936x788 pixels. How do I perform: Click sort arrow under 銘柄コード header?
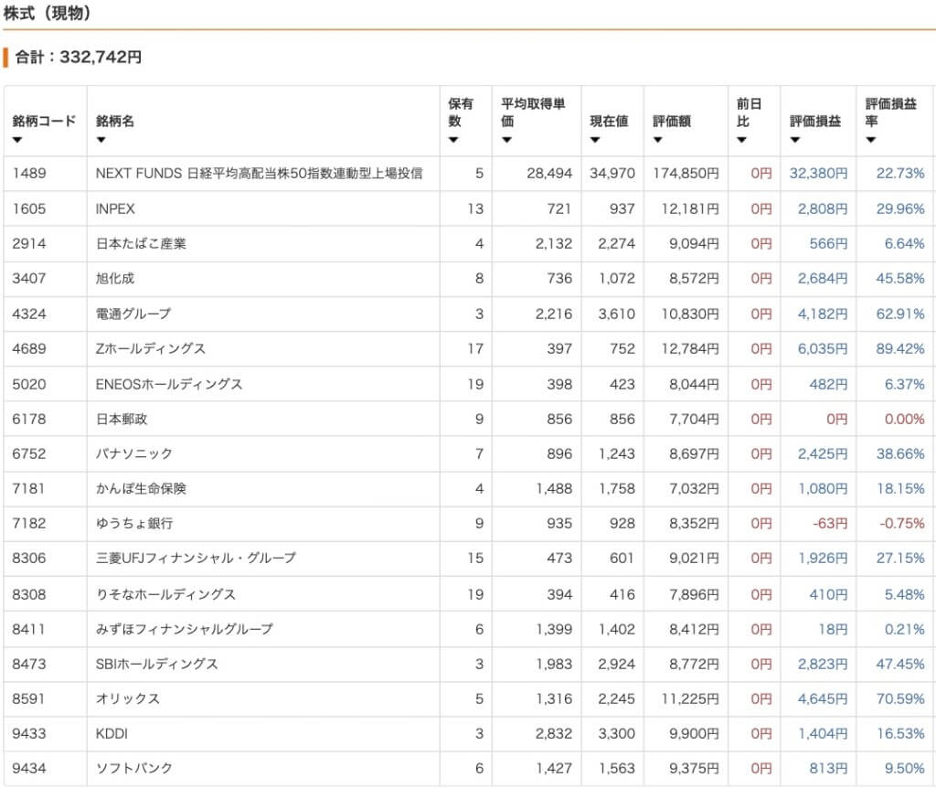(x=17, y=140)
